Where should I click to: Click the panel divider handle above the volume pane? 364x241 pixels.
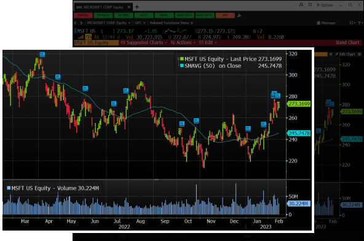click(x=156, y=180)
